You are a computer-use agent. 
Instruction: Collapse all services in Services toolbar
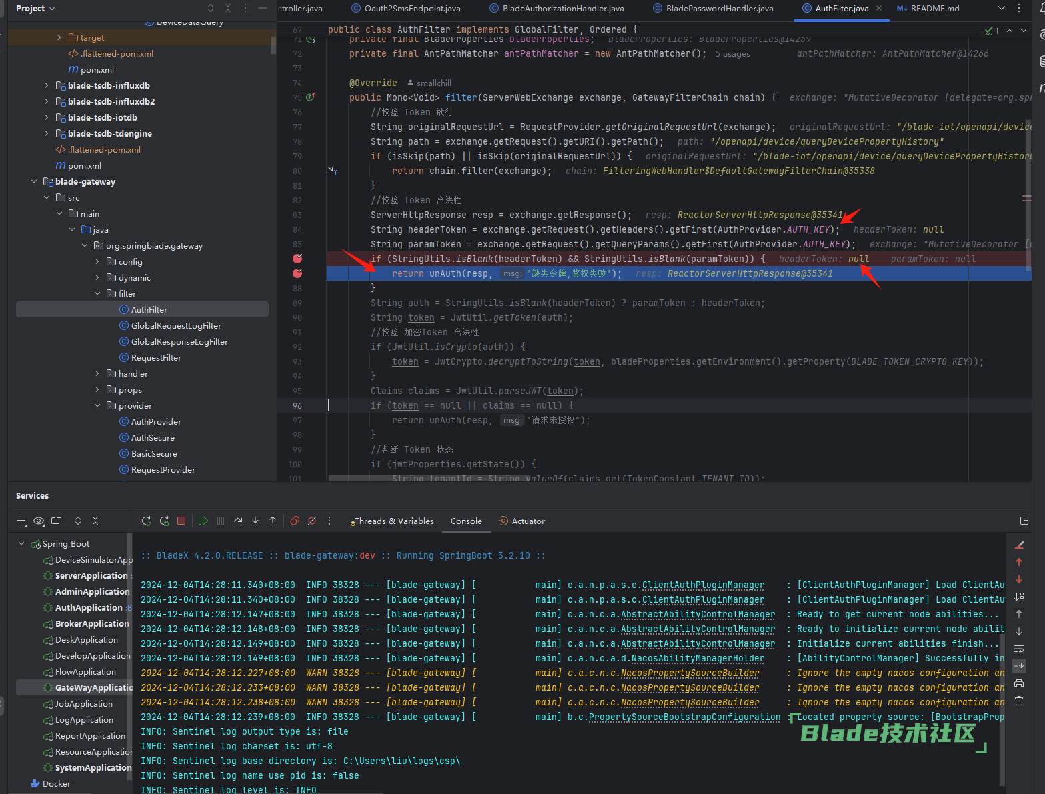pyautogui.click(x=95, y=521)
